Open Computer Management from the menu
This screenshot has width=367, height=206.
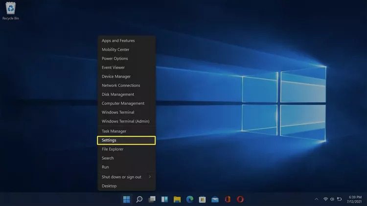pos(127,103)
